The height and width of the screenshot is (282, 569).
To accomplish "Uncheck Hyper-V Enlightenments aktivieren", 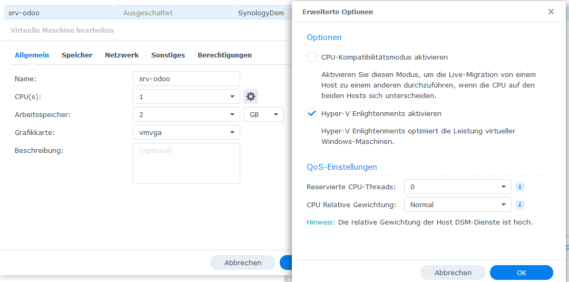I will (312, 114).
